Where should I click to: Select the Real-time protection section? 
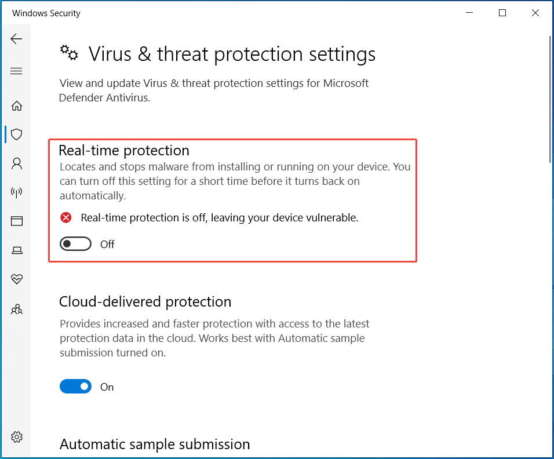[x=123, y=150]
